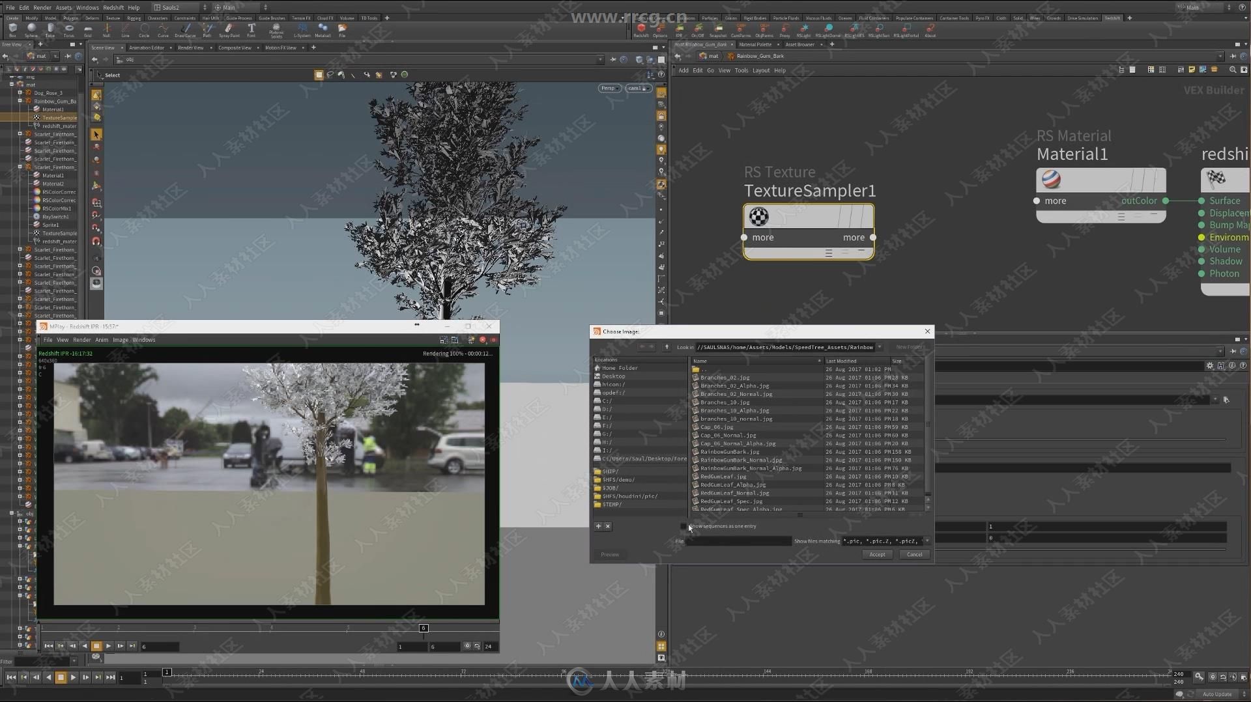Screen dimensions: 1251x702
Task: Select the File shelf tool
Action: [342, 30]
